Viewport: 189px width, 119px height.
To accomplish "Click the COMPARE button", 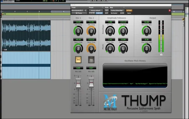I will (x=99, y=13).
